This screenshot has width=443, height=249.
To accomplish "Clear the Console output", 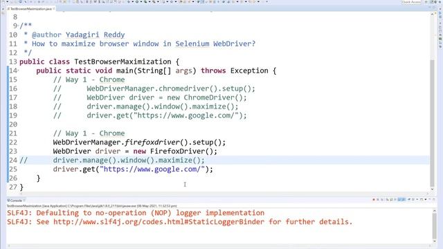I will (x=388, y=200).
